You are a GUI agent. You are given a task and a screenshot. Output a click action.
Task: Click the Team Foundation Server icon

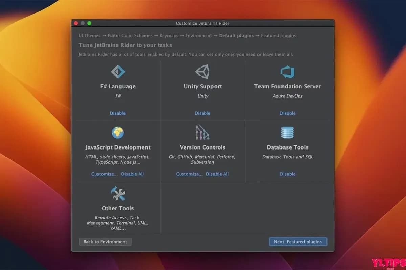(287, 72)
